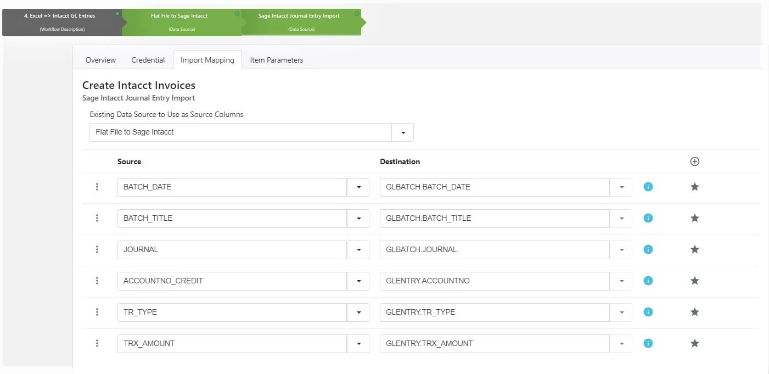Screen dimensions: 769x374
Task: Switch to the Credential tab
Action: (148, 60)
